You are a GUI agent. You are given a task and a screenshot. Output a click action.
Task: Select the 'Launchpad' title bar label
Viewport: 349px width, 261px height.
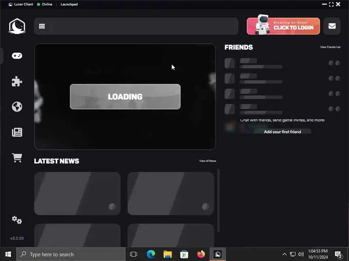click(69, 4)
